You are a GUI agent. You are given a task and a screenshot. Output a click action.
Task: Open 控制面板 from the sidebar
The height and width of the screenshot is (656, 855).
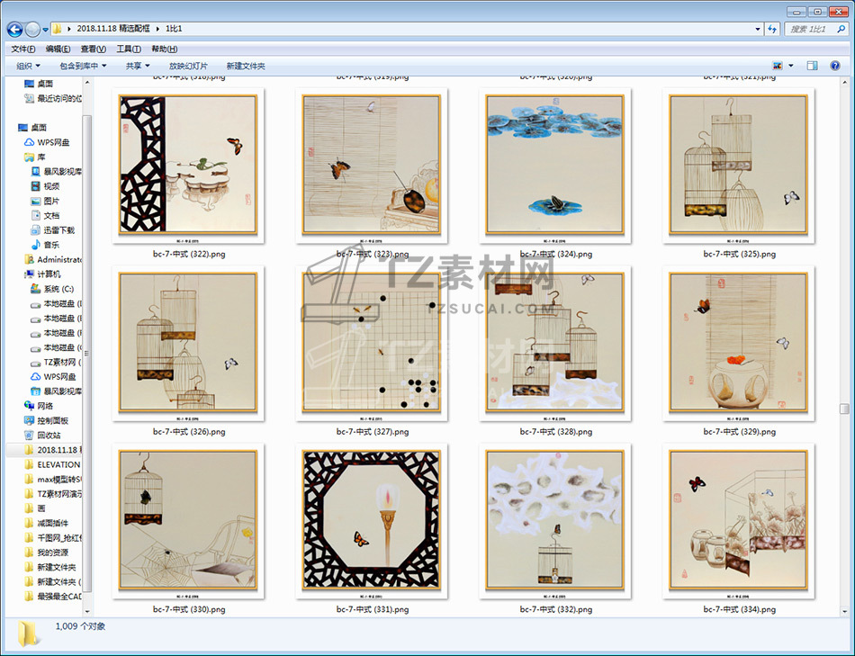tap(46, 421)
